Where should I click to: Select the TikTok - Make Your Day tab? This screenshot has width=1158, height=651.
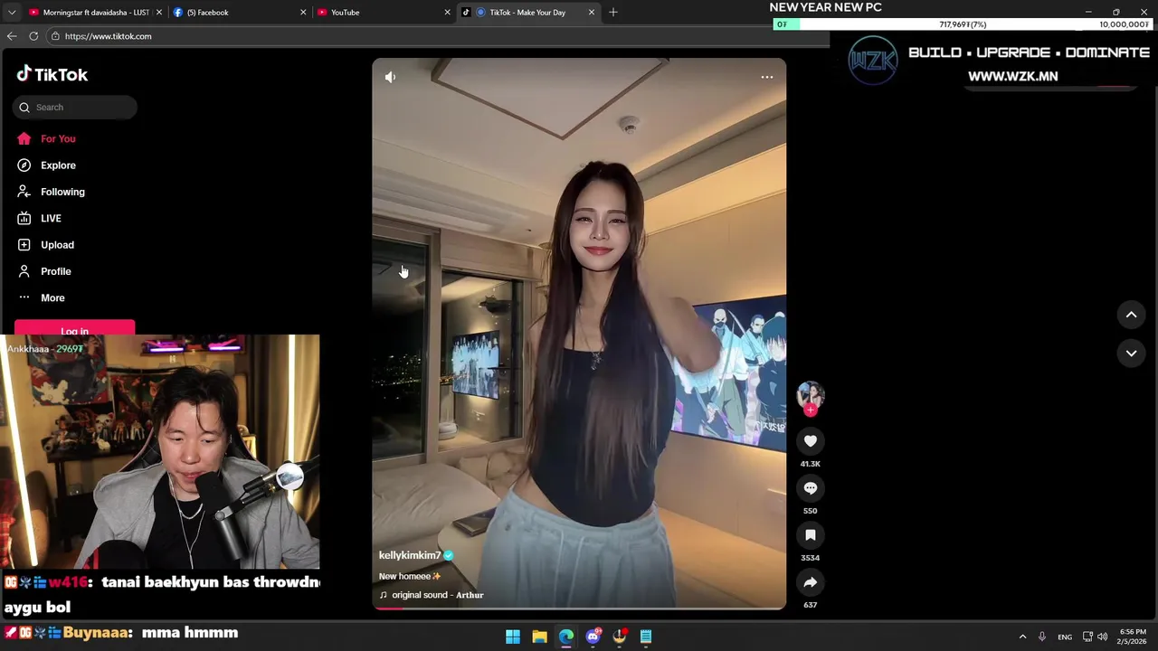tap(527, 12)
